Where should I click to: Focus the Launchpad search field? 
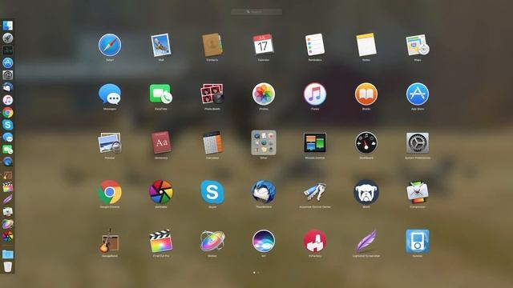tap(256, 12)
